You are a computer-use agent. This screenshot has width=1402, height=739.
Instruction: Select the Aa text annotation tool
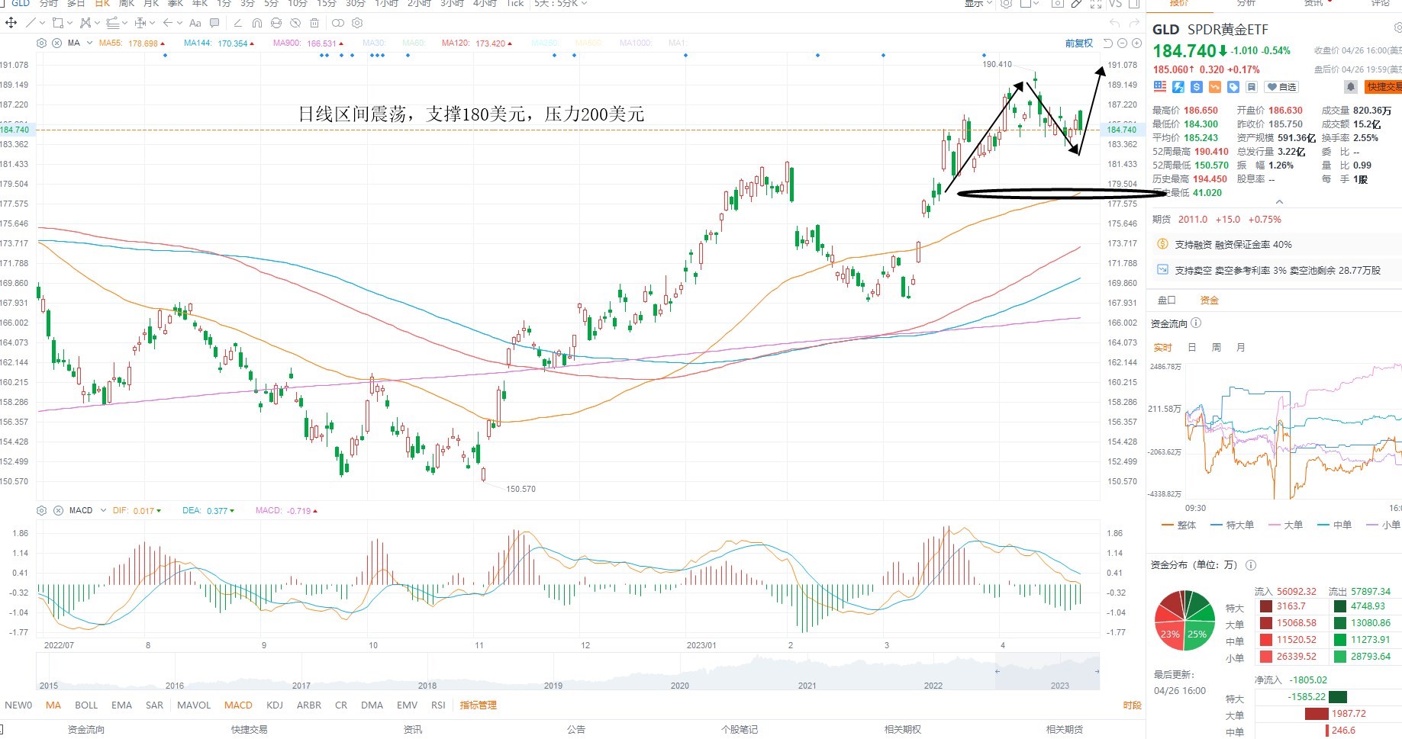(195, 23)
